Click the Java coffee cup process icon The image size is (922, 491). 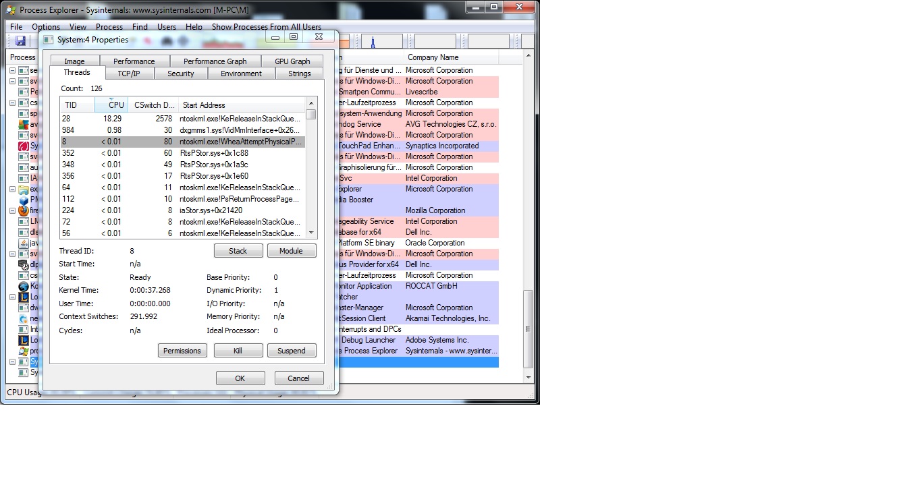24,243
